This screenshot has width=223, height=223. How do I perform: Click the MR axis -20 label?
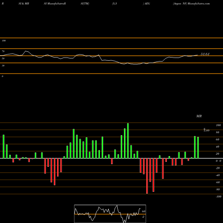tap(218, 168)
